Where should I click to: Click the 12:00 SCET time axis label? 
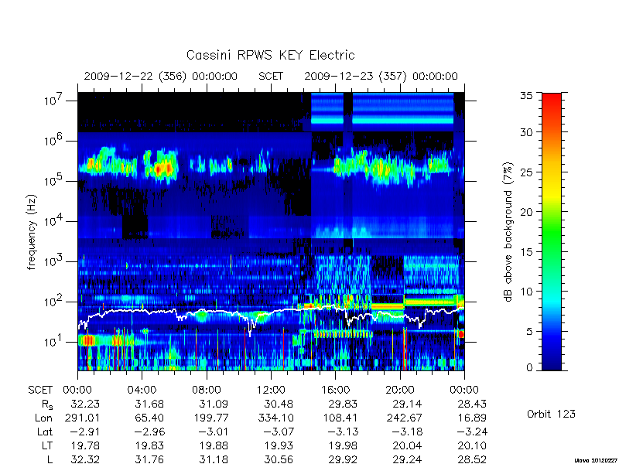point(271,390)
